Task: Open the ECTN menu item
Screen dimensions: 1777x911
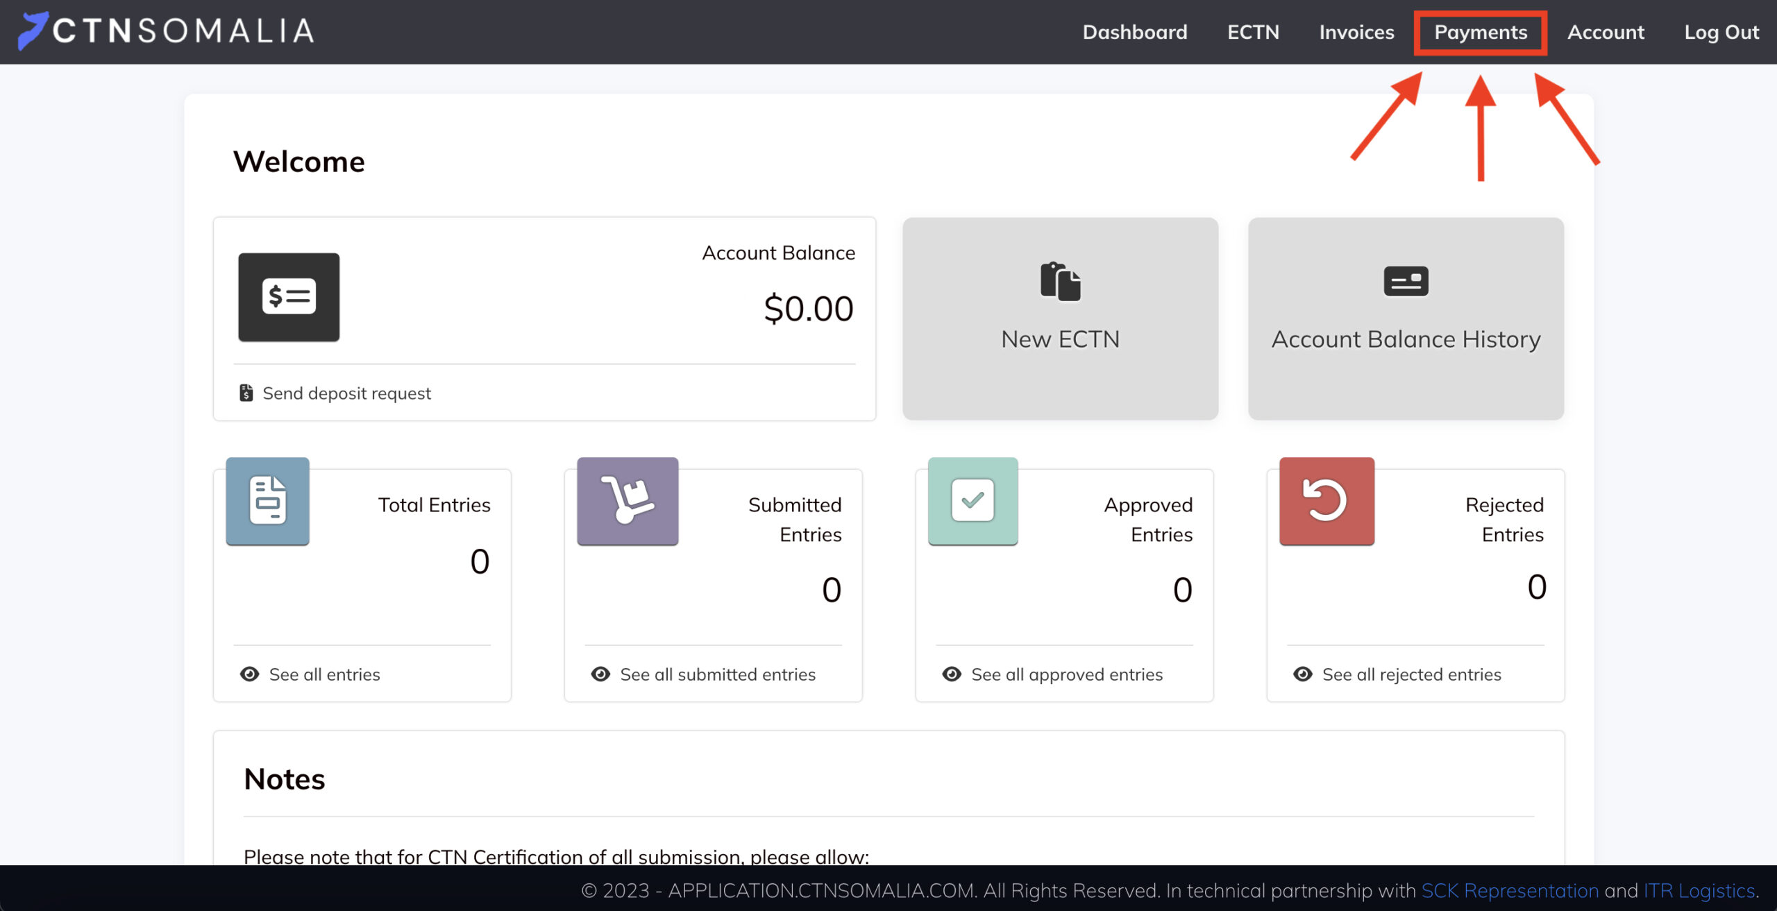Action: click(x=1253, y=32)
